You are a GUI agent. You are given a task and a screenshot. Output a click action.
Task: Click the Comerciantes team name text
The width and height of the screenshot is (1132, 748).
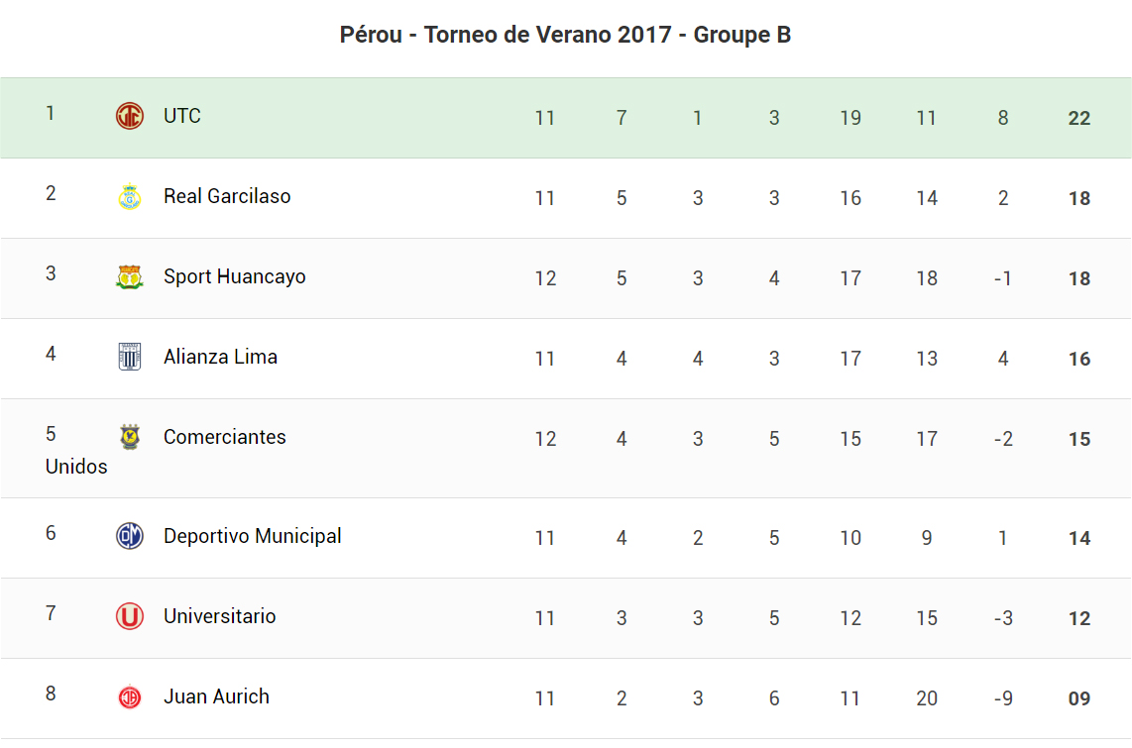(224, 437)
